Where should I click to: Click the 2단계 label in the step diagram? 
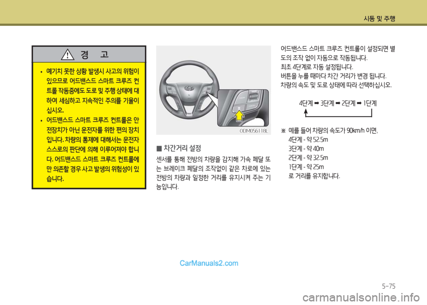click(348, 103)
